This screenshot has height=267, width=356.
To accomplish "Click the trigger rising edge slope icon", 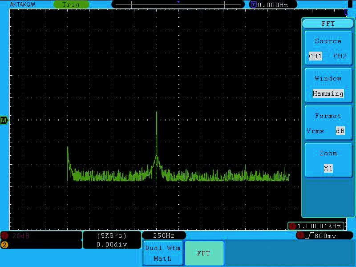I will [x=309, y=236].
